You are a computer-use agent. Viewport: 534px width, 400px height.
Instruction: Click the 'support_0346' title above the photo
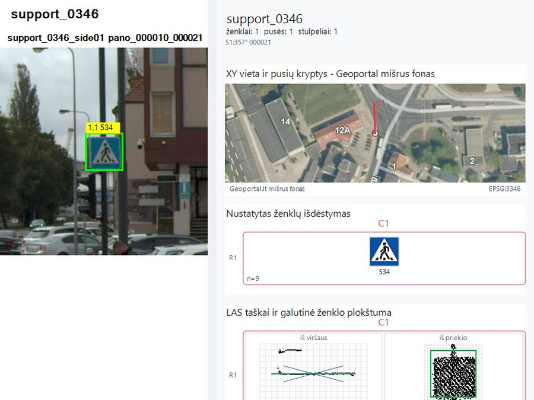(x=55, y=14)
